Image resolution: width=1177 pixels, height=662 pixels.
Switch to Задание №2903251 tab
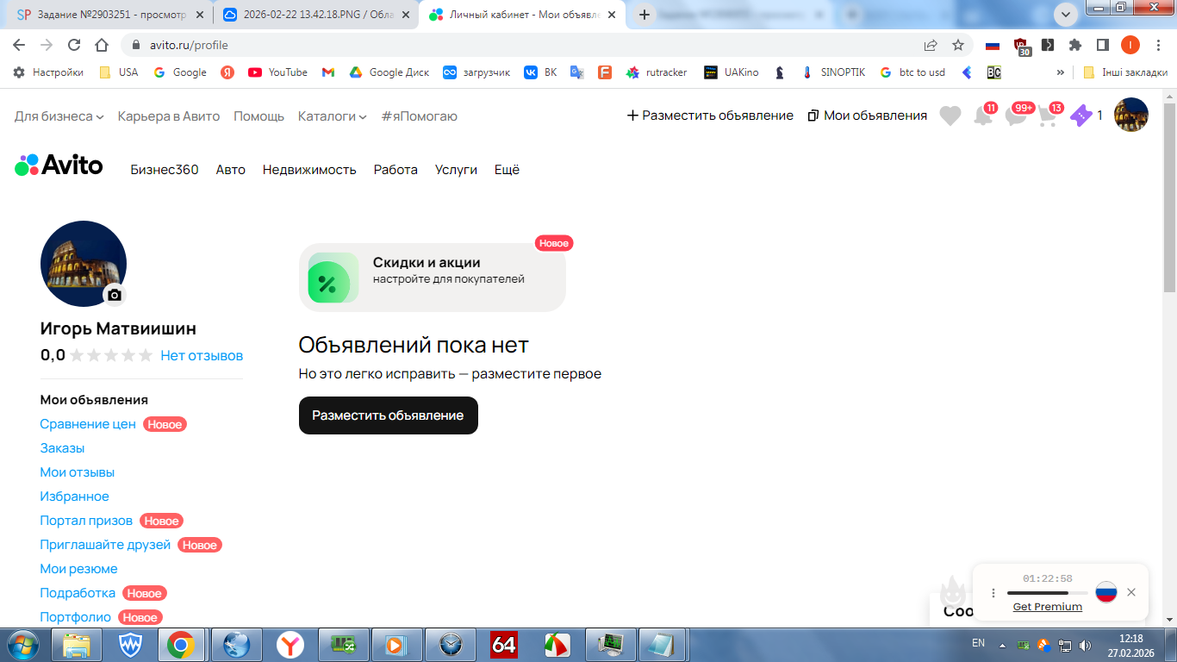[109, 15]
